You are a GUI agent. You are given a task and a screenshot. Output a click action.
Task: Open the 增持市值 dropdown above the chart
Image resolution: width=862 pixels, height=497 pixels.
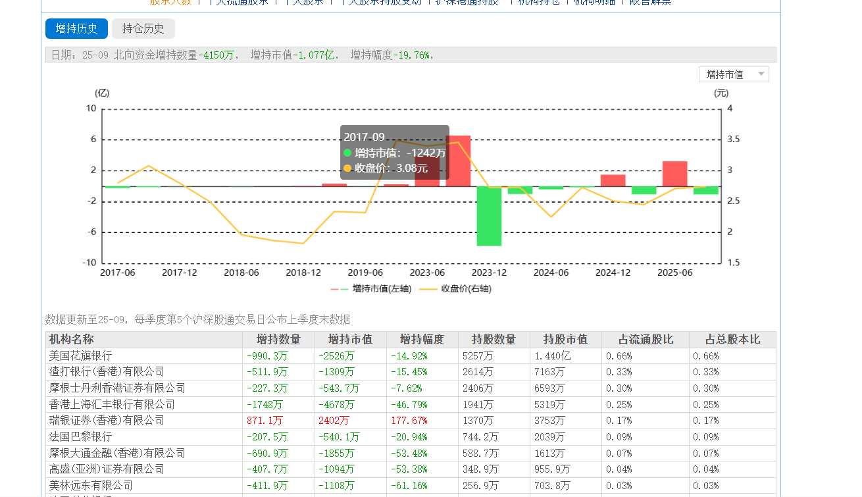tap(734, 74)
